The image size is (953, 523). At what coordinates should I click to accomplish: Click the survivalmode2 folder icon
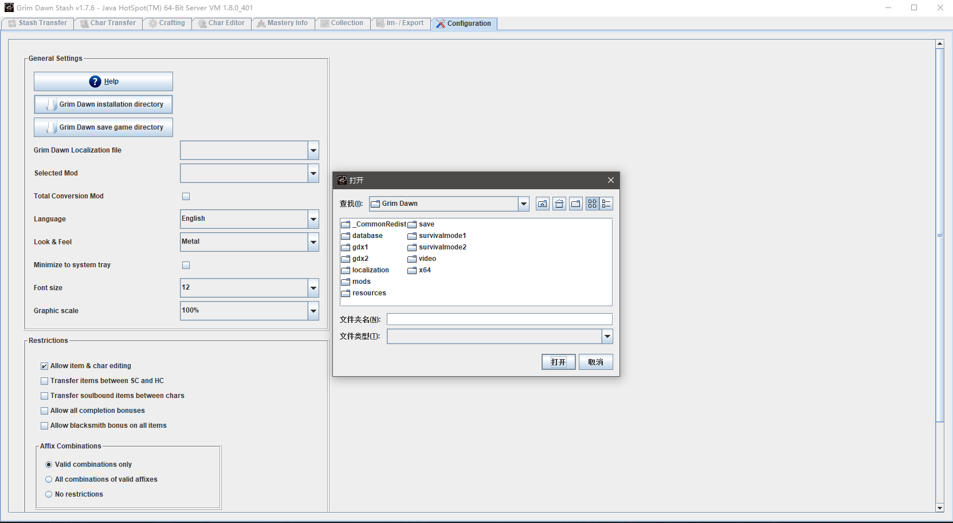[412, 248]
